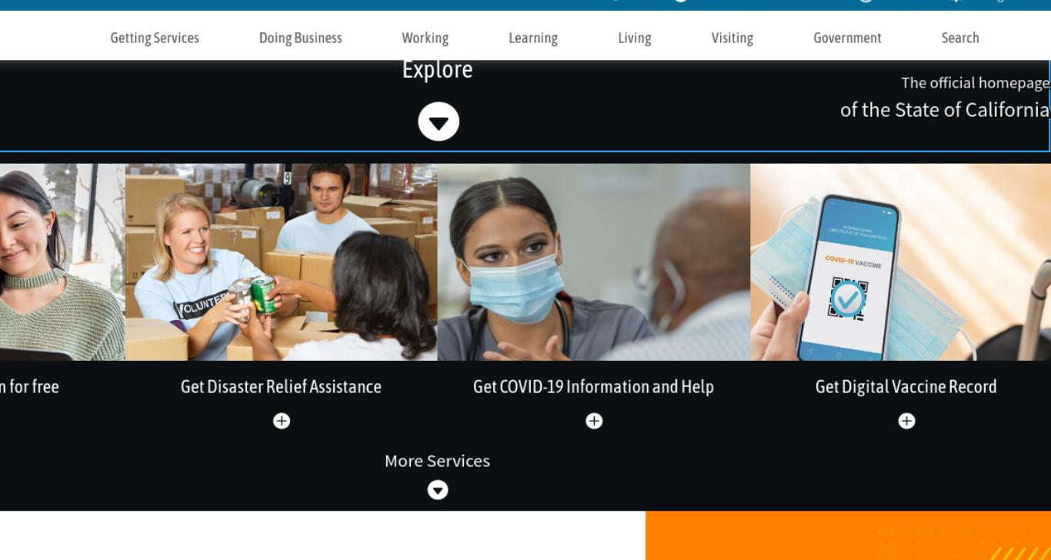Follow the Get Digital Vaccine Record link

pyautogui.click(x=906, y=387)
